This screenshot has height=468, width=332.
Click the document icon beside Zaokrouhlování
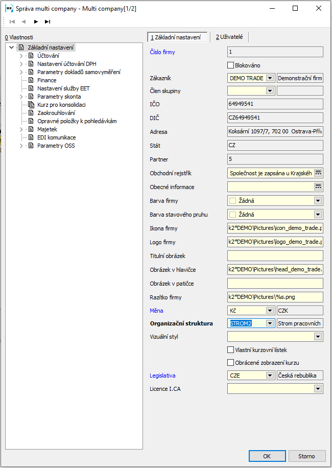[31, 113]
